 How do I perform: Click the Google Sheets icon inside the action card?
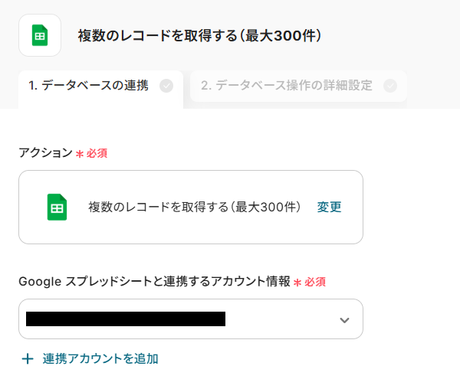[58, 207]
